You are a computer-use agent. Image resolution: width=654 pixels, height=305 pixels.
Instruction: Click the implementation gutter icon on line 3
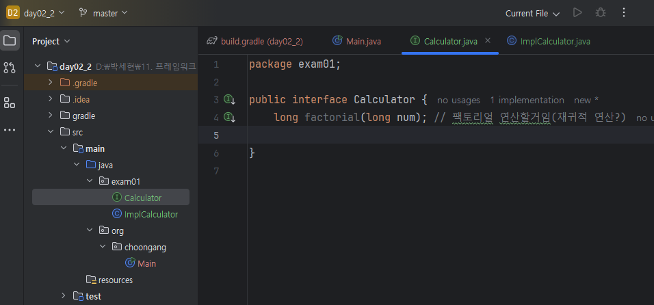point(230,100)
